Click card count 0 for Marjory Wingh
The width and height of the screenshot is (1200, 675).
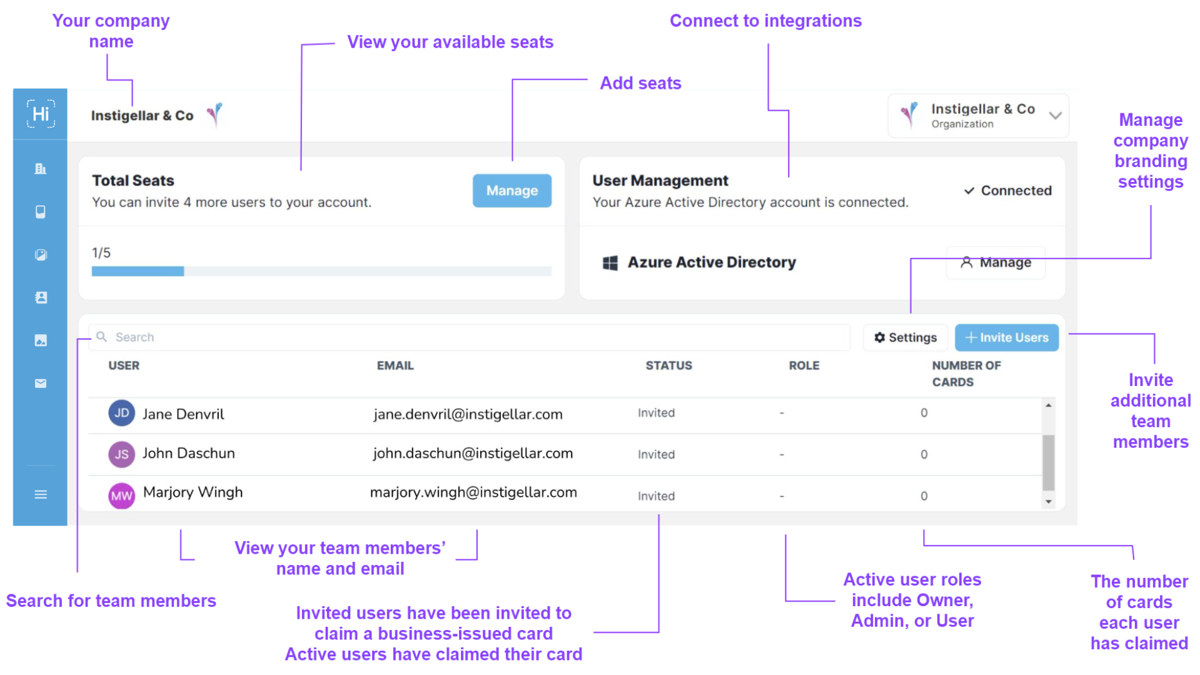click(924, 496)
